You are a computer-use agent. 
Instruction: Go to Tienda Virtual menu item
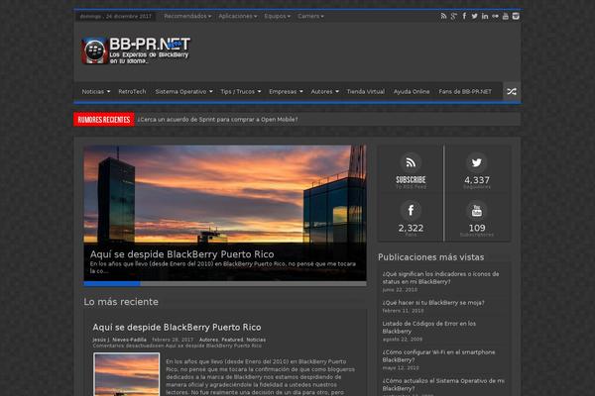366,92
